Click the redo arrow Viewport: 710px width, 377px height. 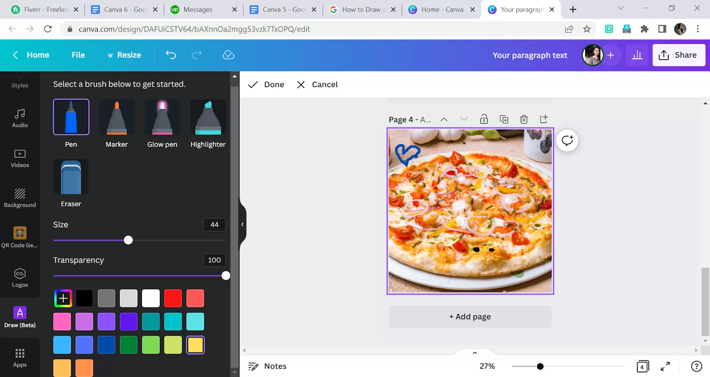tap(197, 55)
